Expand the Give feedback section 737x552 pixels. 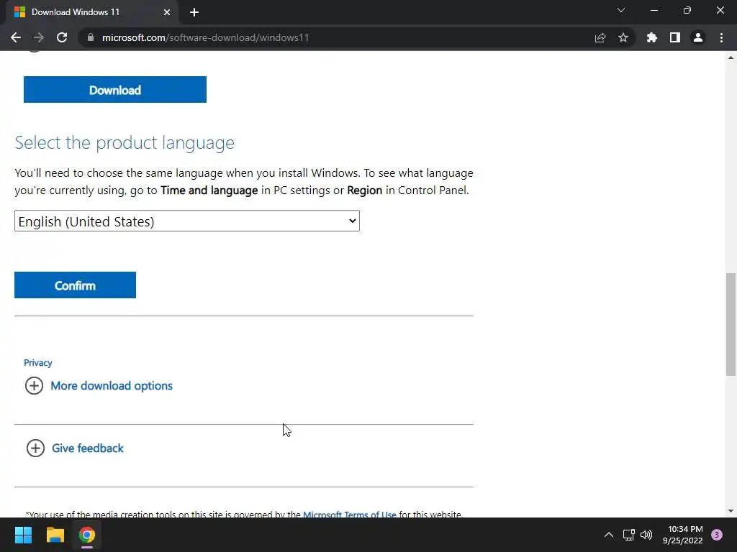pos(75,448)
